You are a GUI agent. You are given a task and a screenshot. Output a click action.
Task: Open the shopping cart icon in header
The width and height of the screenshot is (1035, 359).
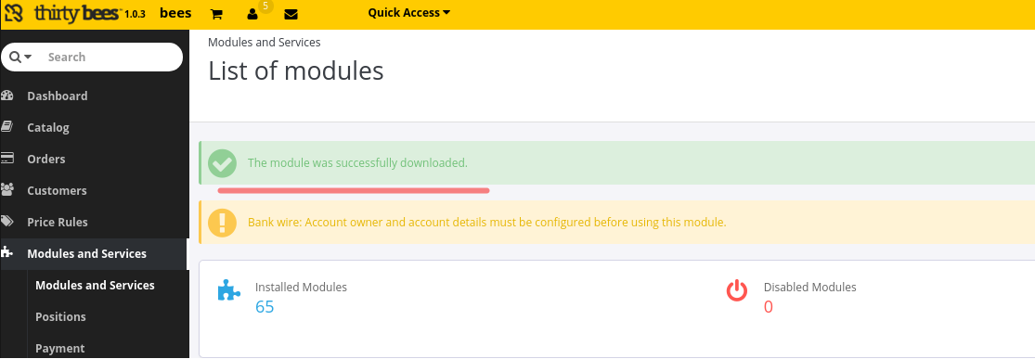pos(216,14)
